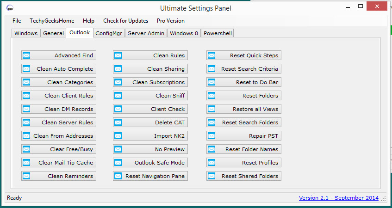Viewport: 392px width, 208px height.
Task: Open the TechyGeeksHome menu
Action: (52, 21)
